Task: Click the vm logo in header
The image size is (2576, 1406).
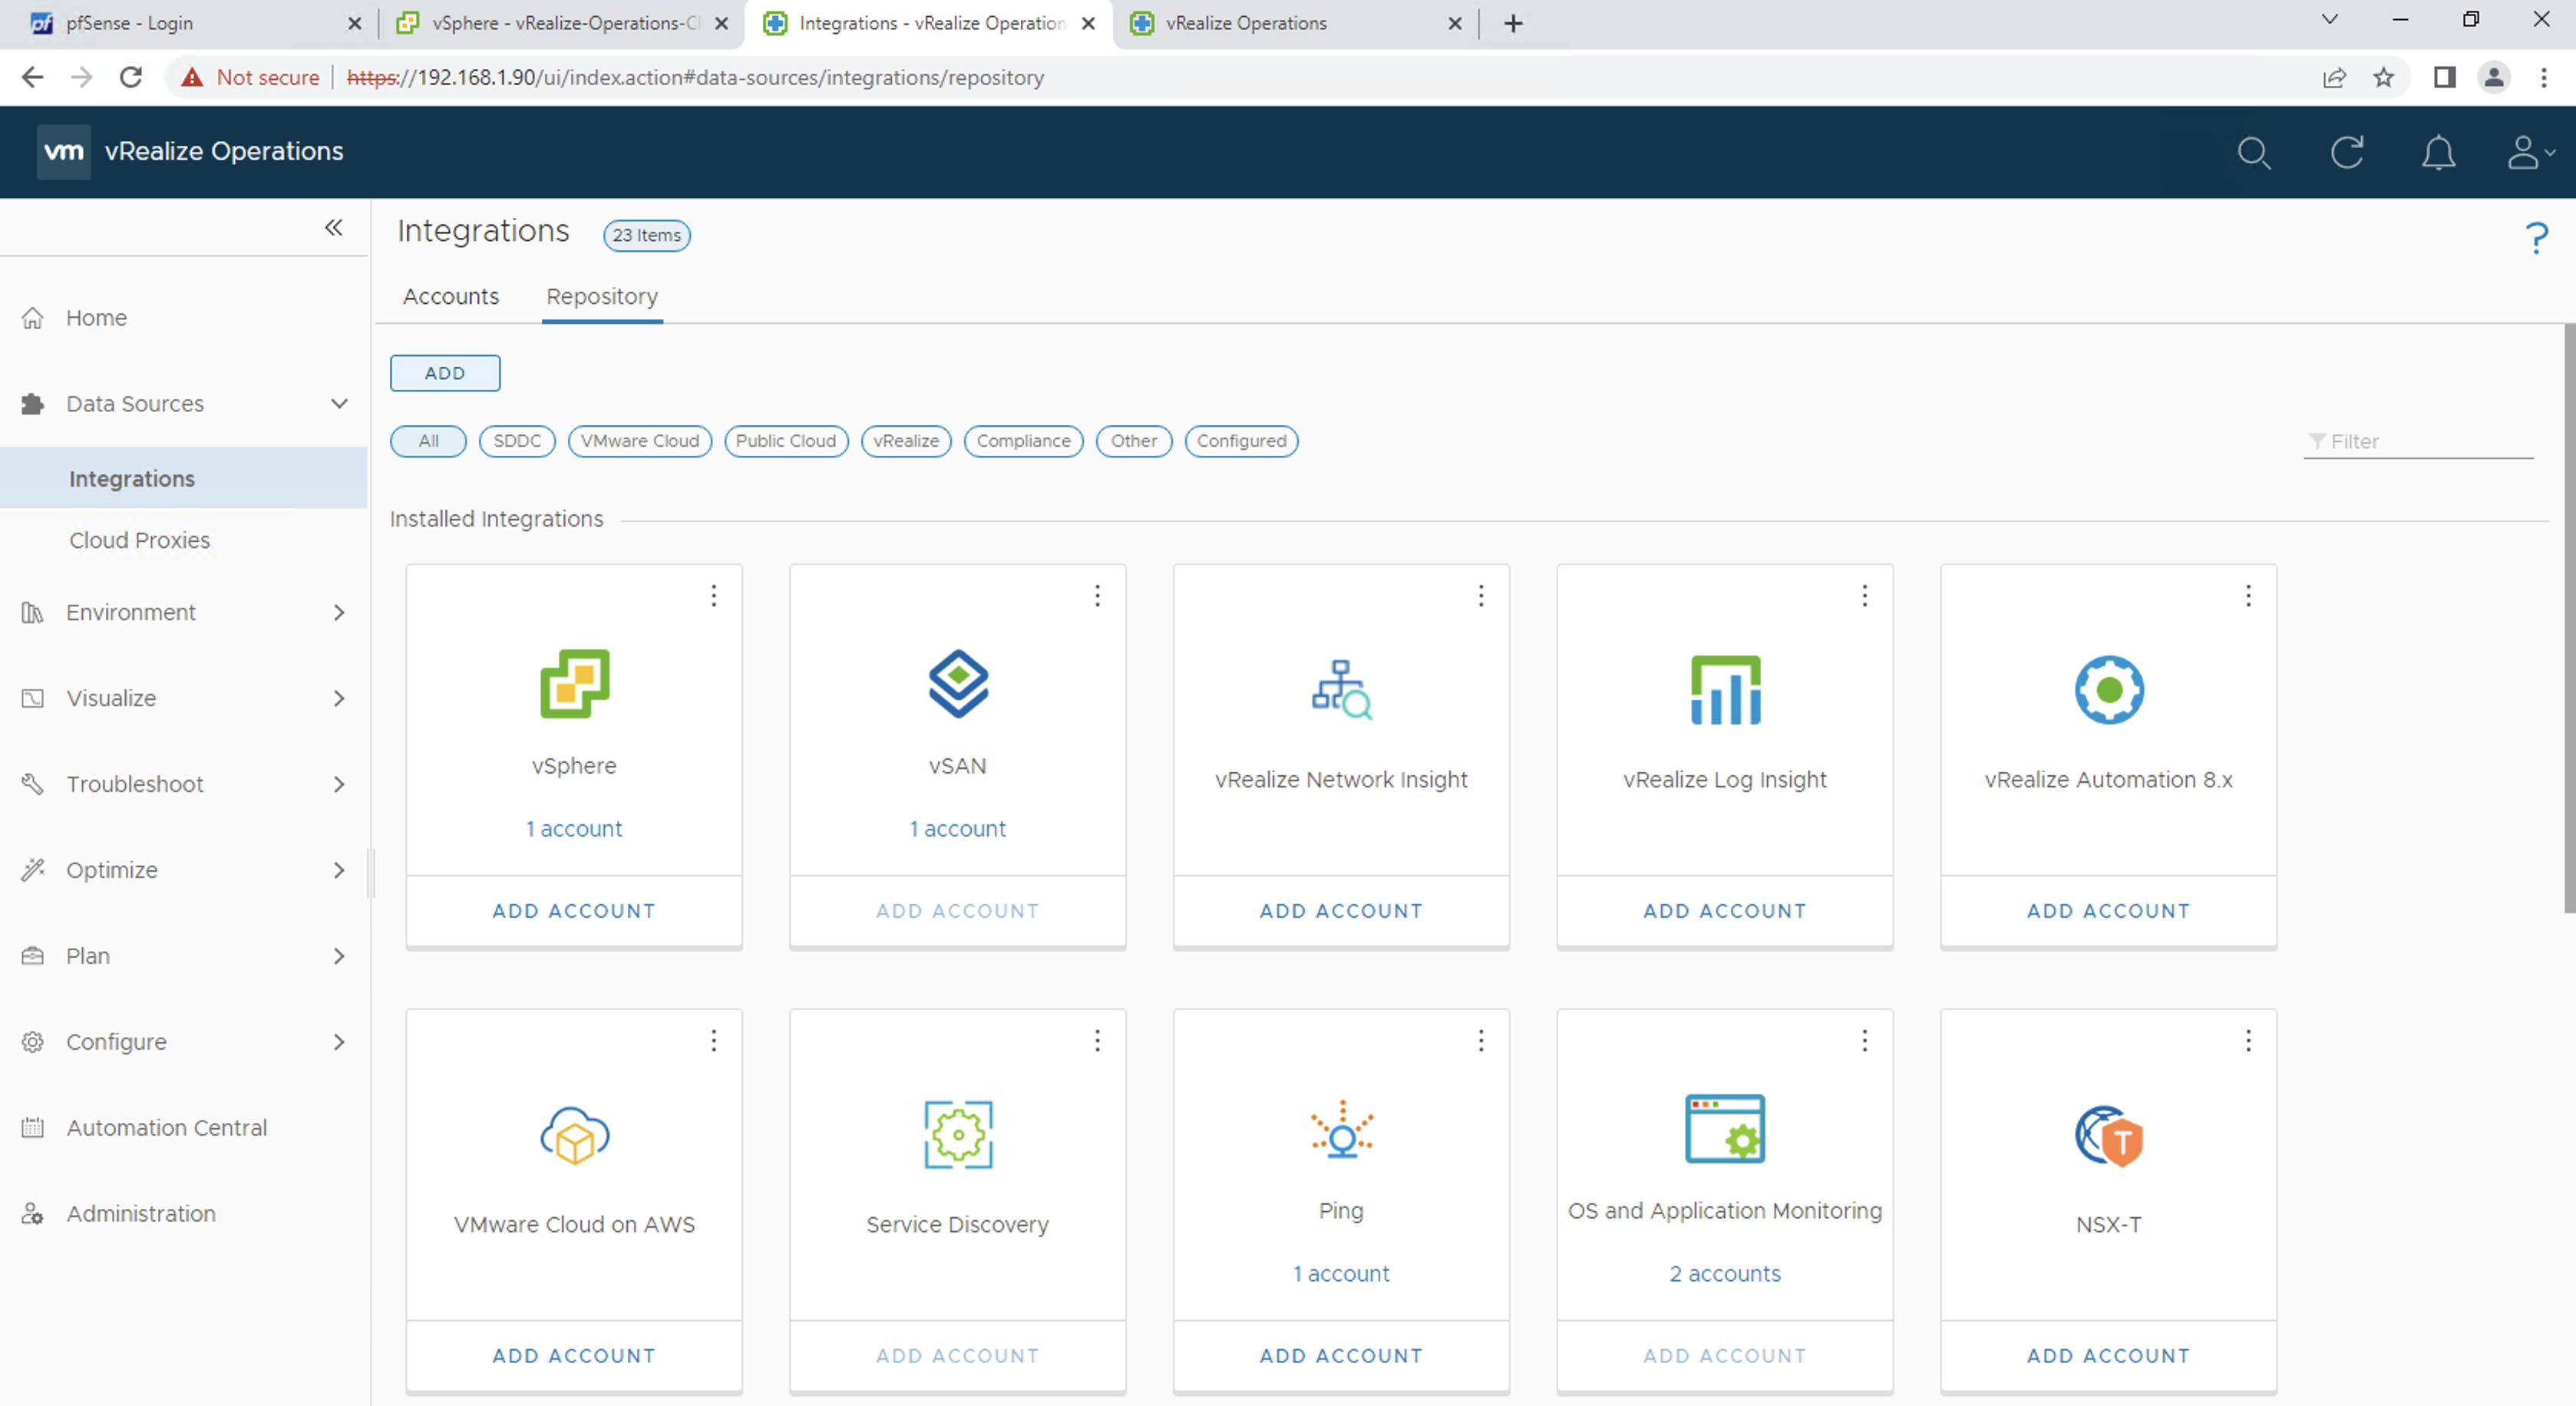Action: click(x=64, y=152)
